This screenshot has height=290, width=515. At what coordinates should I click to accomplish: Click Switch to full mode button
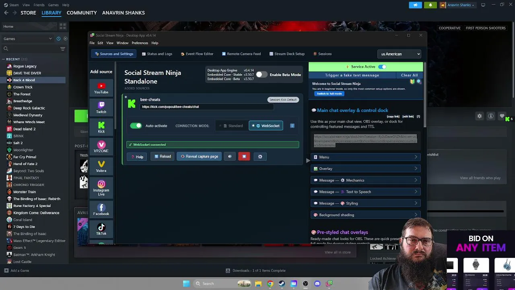pyautogui.click(x=329, y=94)
